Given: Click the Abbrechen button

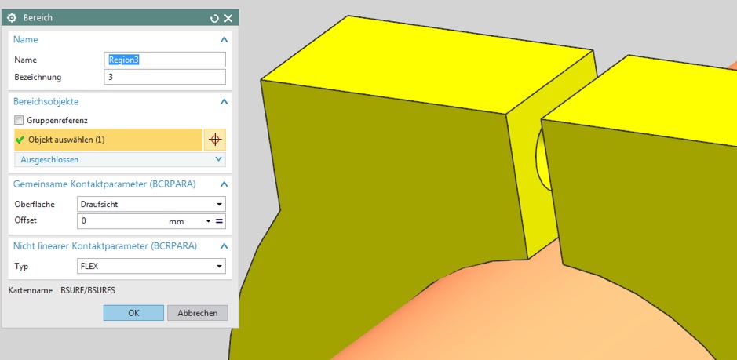Looking at the screenshot, I should click(198, 313).
